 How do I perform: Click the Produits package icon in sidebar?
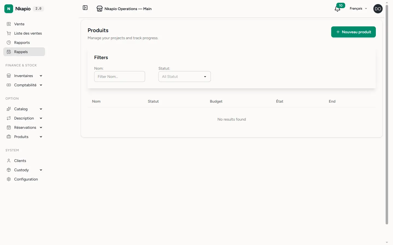[x=9, y=137]
